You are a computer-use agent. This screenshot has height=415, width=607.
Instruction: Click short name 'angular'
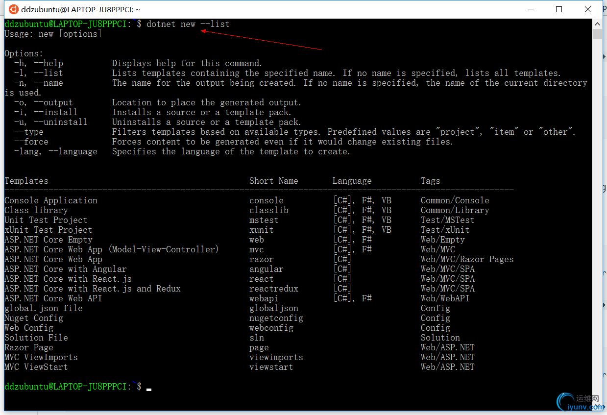tap(267, 269)
